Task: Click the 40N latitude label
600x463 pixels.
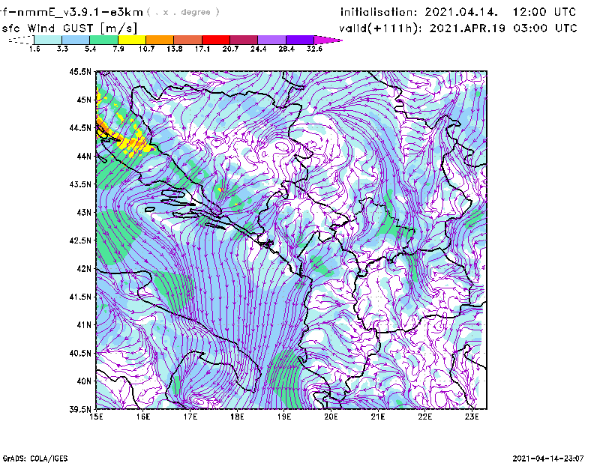Action: [84, 381]
